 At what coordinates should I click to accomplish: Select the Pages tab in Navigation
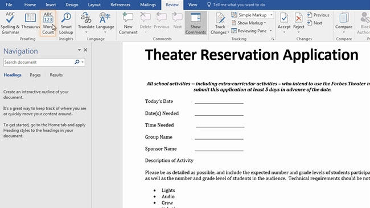(35, 75)
